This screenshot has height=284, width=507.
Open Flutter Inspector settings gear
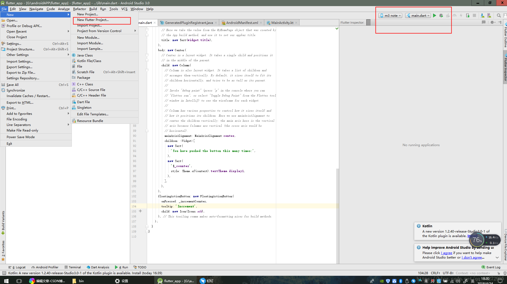[x=492, y=23]
